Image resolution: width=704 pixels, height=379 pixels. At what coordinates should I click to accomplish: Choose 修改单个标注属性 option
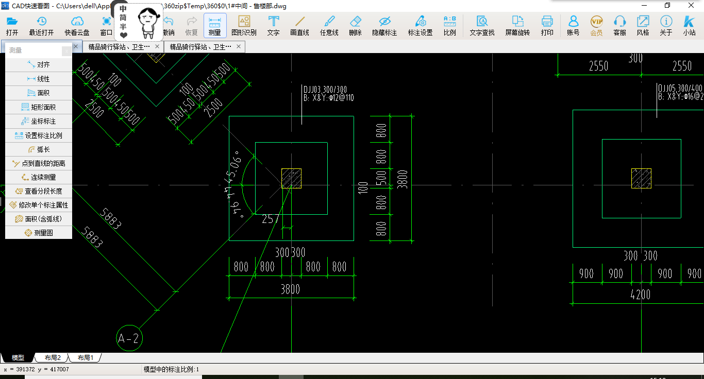(x=39, y=205)
